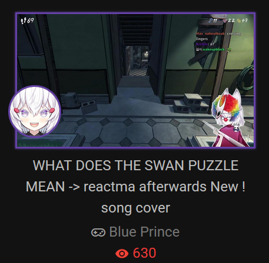
Task: Click the 'song cover' line of the title
Action: 135,208
